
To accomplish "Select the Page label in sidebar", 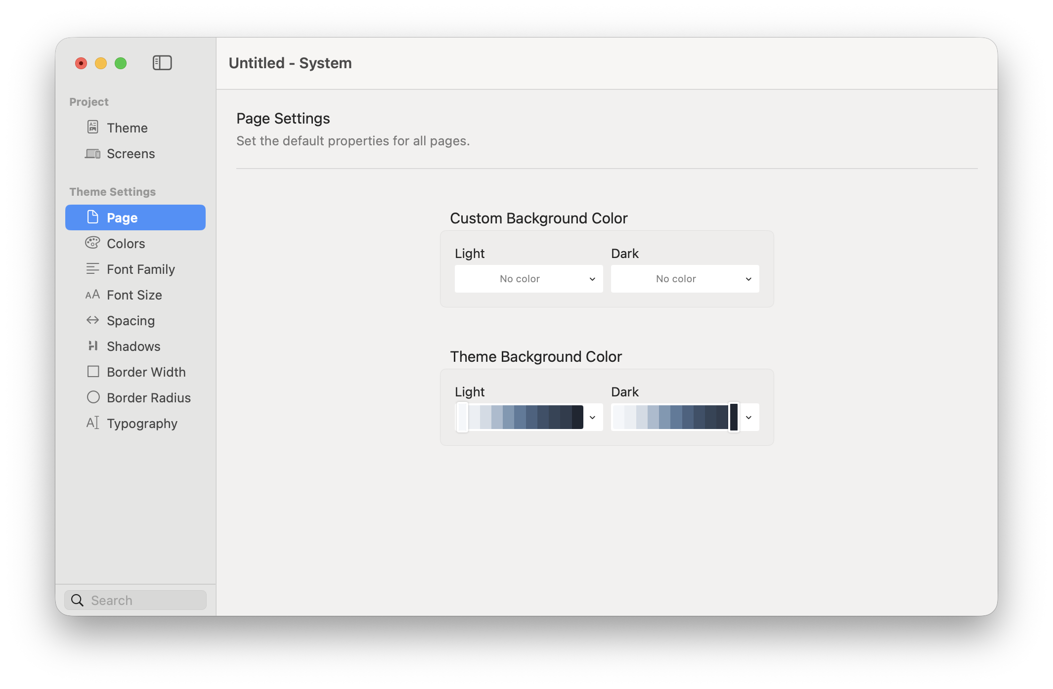I will click(122, 218).
